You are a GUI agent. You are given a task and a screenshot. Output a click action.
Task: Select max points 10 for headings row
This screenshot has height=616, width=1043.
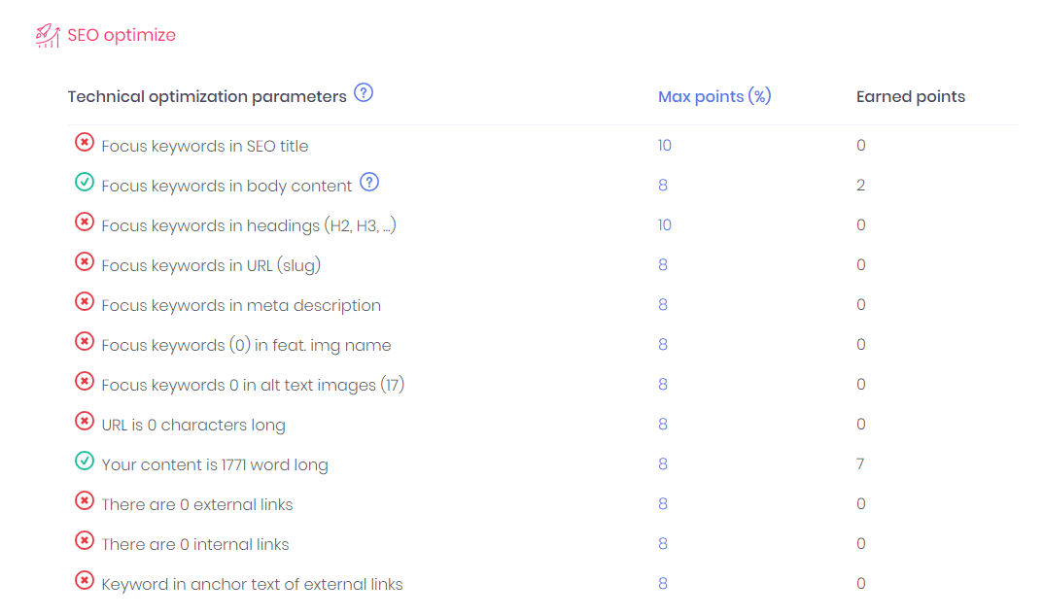pos(665,224)
